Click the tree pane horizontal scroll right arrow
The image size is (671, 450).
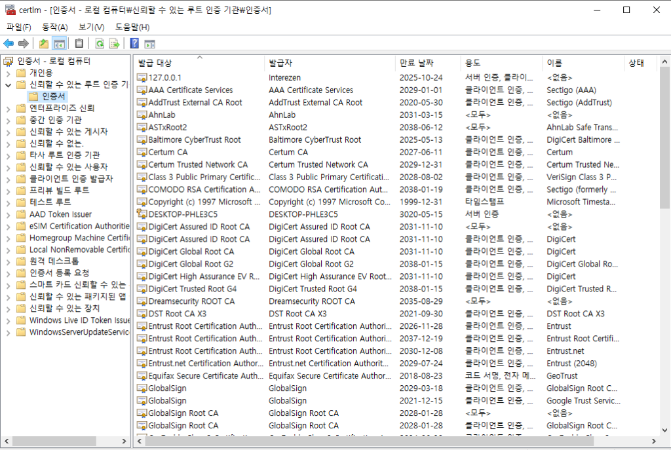(124, 441)
